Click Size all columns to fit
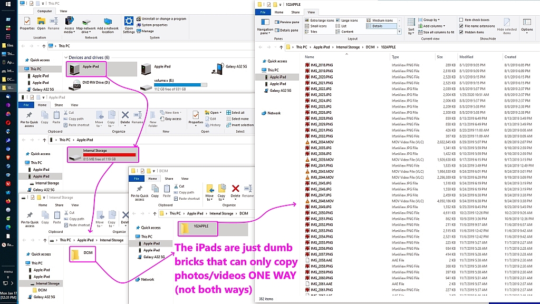540x304 pixels. pos(436,32)
